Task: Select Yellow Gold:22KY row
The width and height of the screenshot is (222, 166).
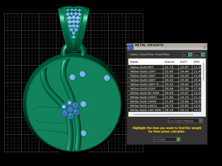Action: coord(165,89)
